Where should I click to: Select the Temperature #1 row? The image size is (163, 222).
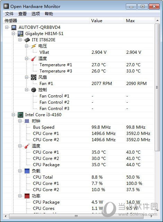pos(78,65)
